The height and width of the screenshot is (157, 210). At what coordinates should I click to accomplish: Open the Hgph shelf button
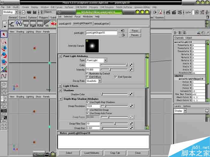[x=33, y=24]
